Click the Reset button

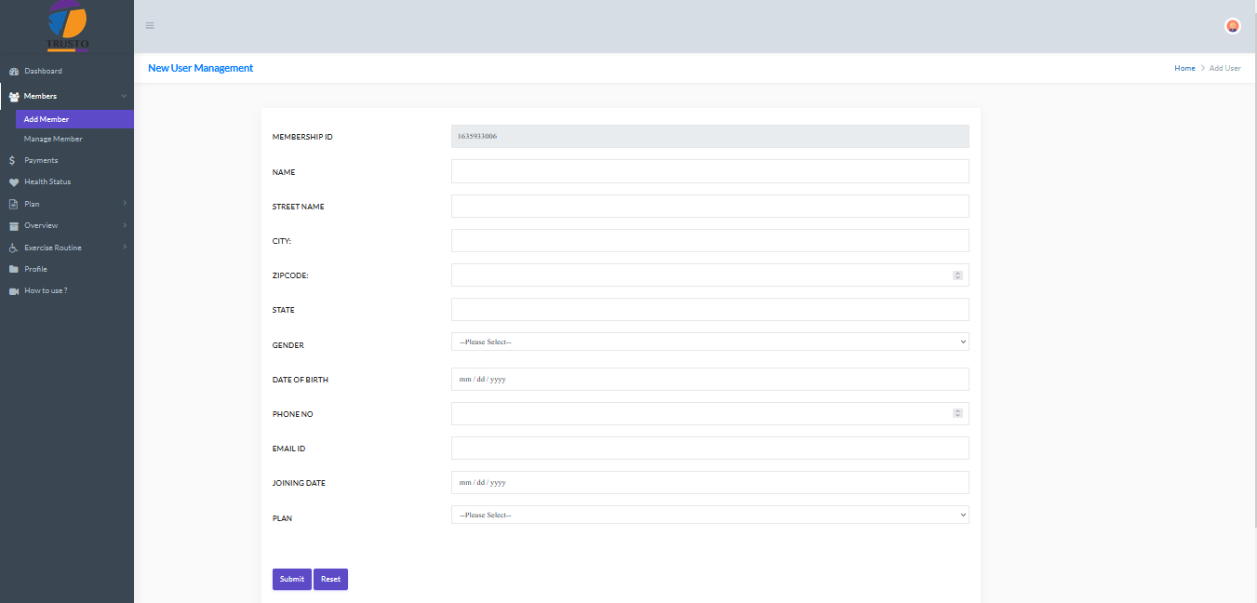[330, 579]
